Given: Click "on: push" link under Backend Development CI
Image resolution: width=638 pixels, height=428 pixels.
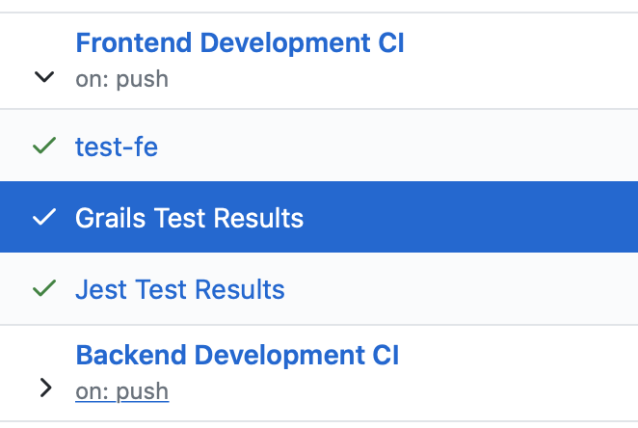Looking at the screenshot, I should coord(121,391).
